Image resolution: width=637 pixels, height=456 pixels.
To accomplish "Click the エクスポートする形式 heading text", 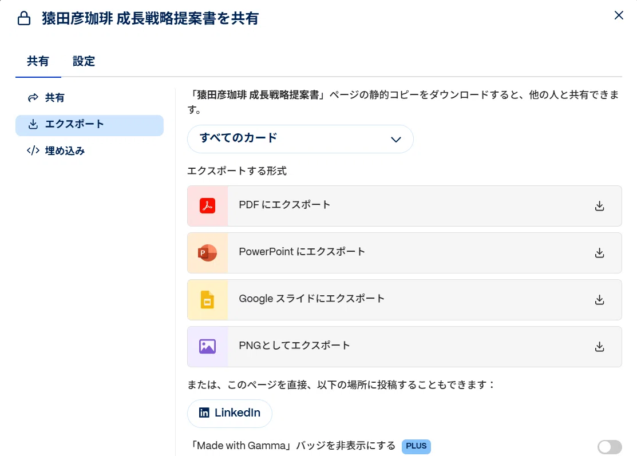I will click(237, 171).
